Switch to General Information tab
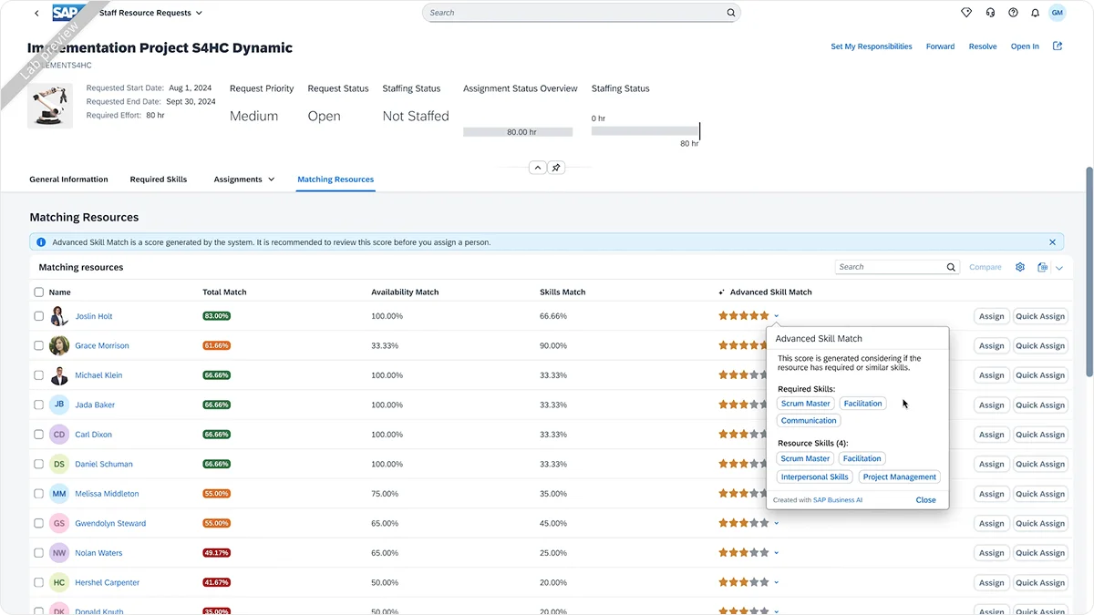This screenshot has width=1094, height=615. [68, 179]
